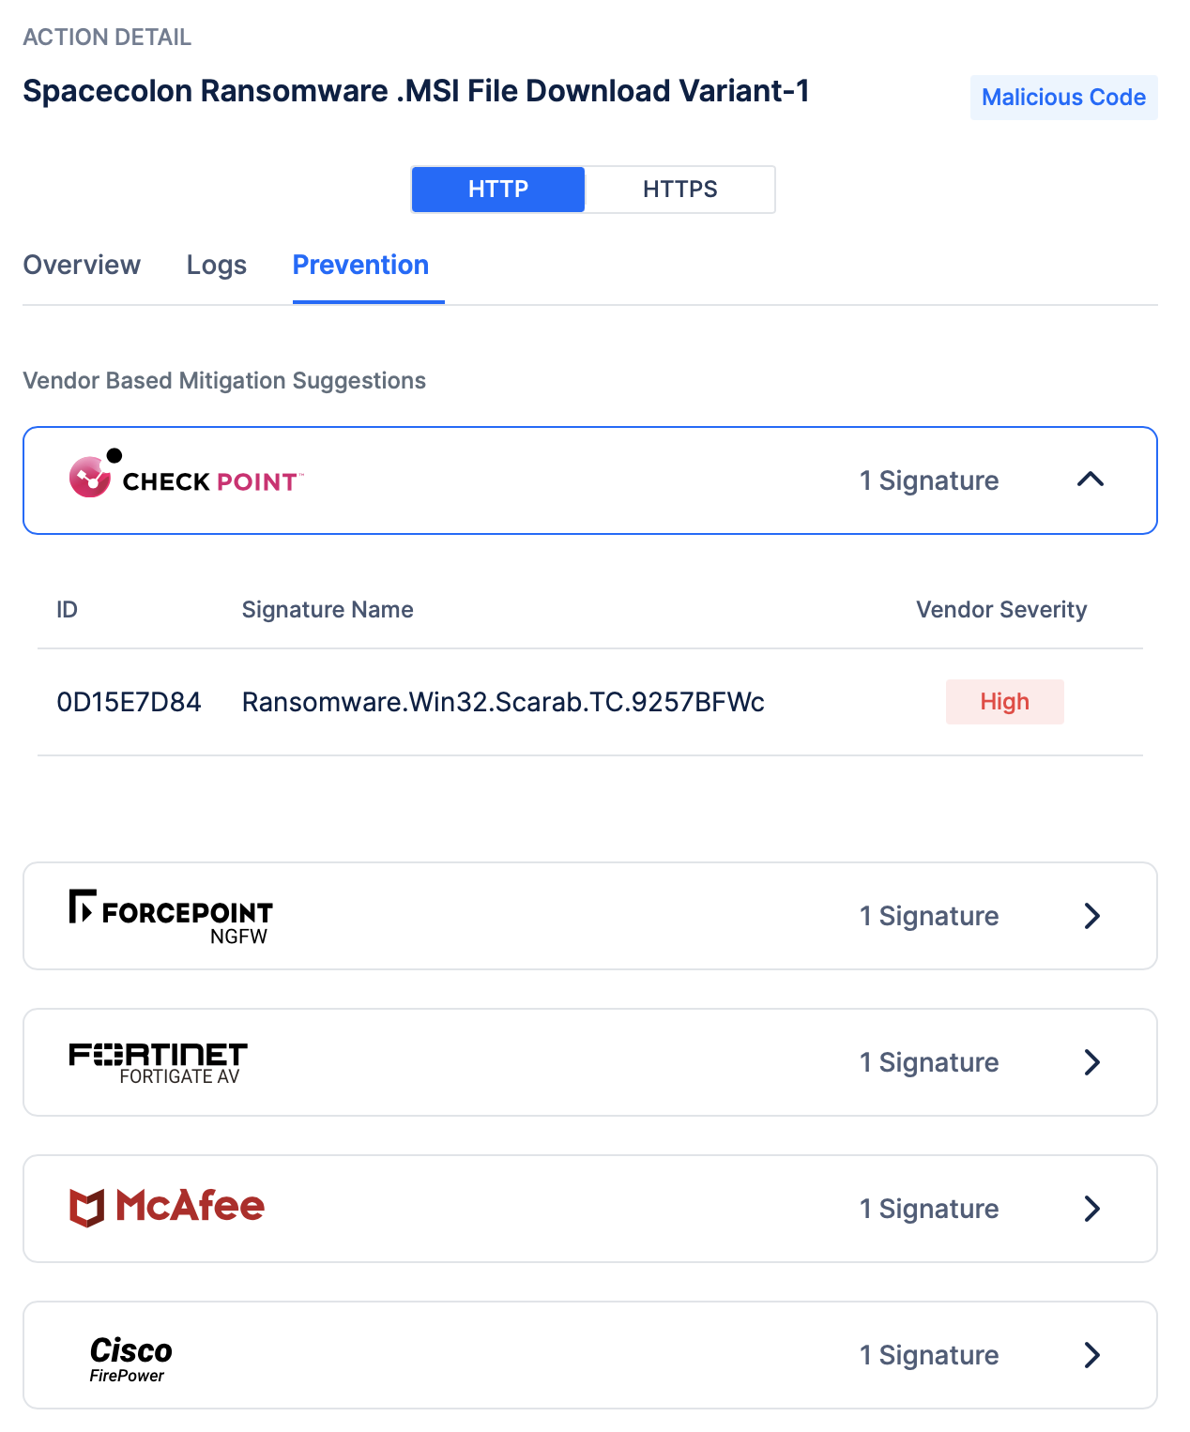Viewport: 1190px width, 1432px height.
Task: Click the Forcepoint NGFW logo
Action: pos(171,916)
